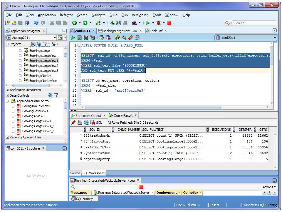The width and height of the screenshot is (282, 212).
Task: Expand the BookingsLargeView2 tree node
Action: click(x=20, y=66)
